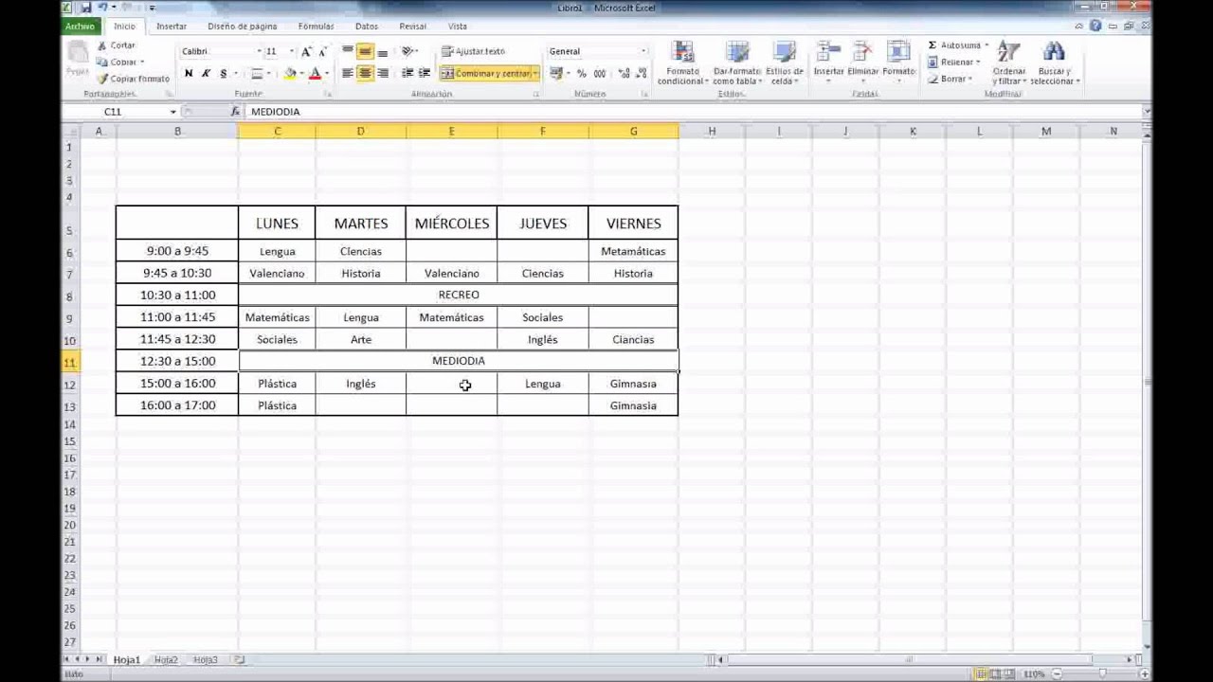1213x682 pixels.
Task: Open the Calibri font name dropdown
Action: [x=259, y=51]
